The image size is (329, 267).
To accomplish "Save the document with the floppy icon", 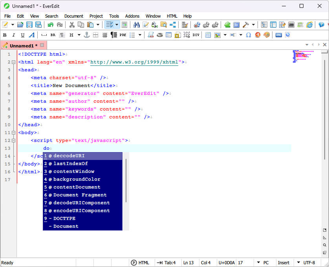I will click(x=29, y=25).
